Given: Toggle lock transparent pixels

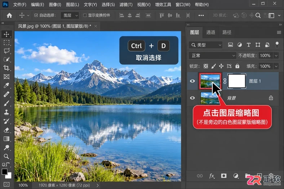Looking at the screenshot, I should click(x=206, y=66).
